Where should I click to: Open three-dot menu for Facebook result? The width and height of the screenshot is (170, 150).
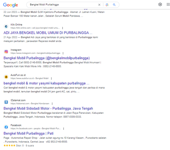[x=64, y=129]
